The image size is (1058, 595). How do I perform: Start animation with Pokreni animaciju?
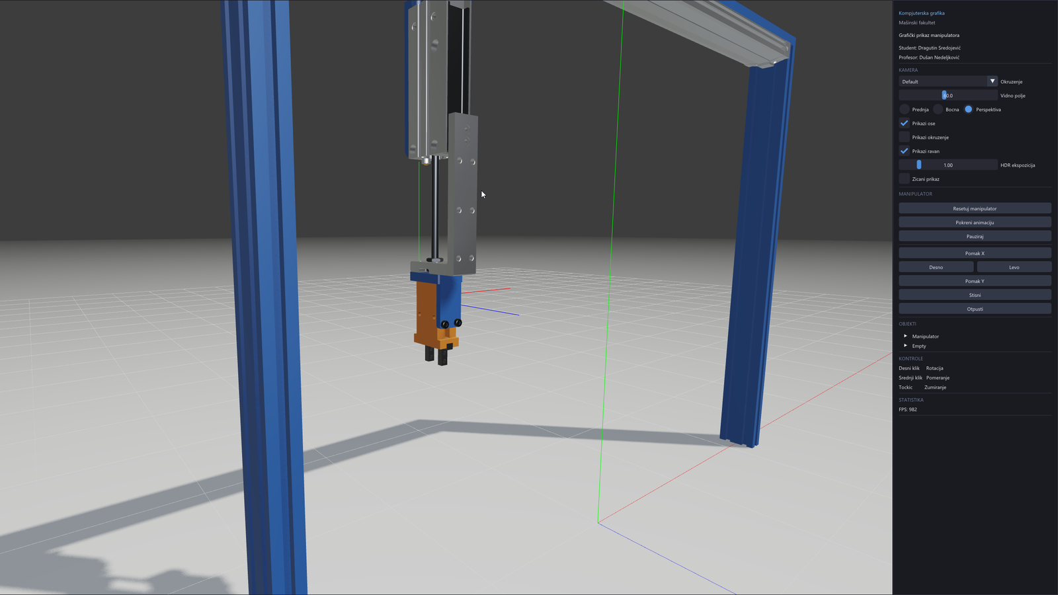pos(975,222)
